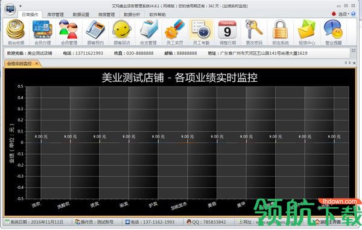The height and width of the screenshot is (230, 362).
Task: Close active document with tab-strip X
Action: 354,63
